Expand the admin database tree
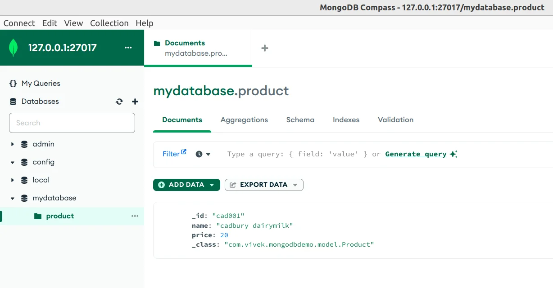The width and height of the screenshot is (553, 288). 13,144
